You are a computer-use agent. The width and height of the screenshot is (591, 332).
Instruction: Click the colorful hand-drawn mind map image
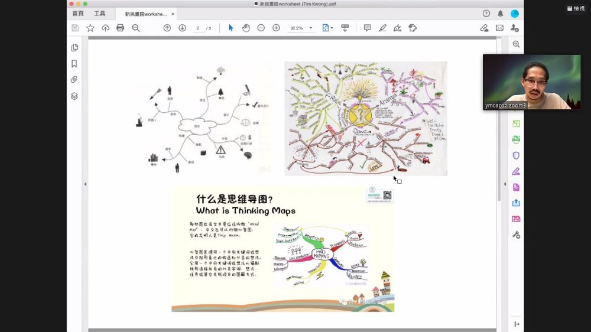click(366, 118)
